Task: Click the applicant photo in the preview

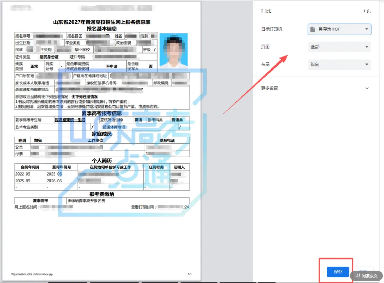Action: pyautogui.click(x=174, y=51)
